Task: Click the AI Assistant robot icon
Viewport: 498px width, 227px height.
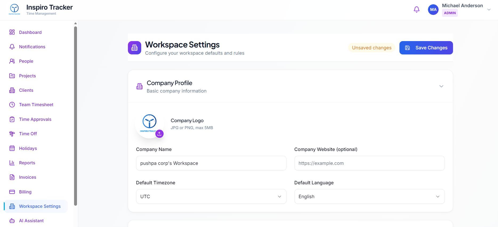Action: 12,221
